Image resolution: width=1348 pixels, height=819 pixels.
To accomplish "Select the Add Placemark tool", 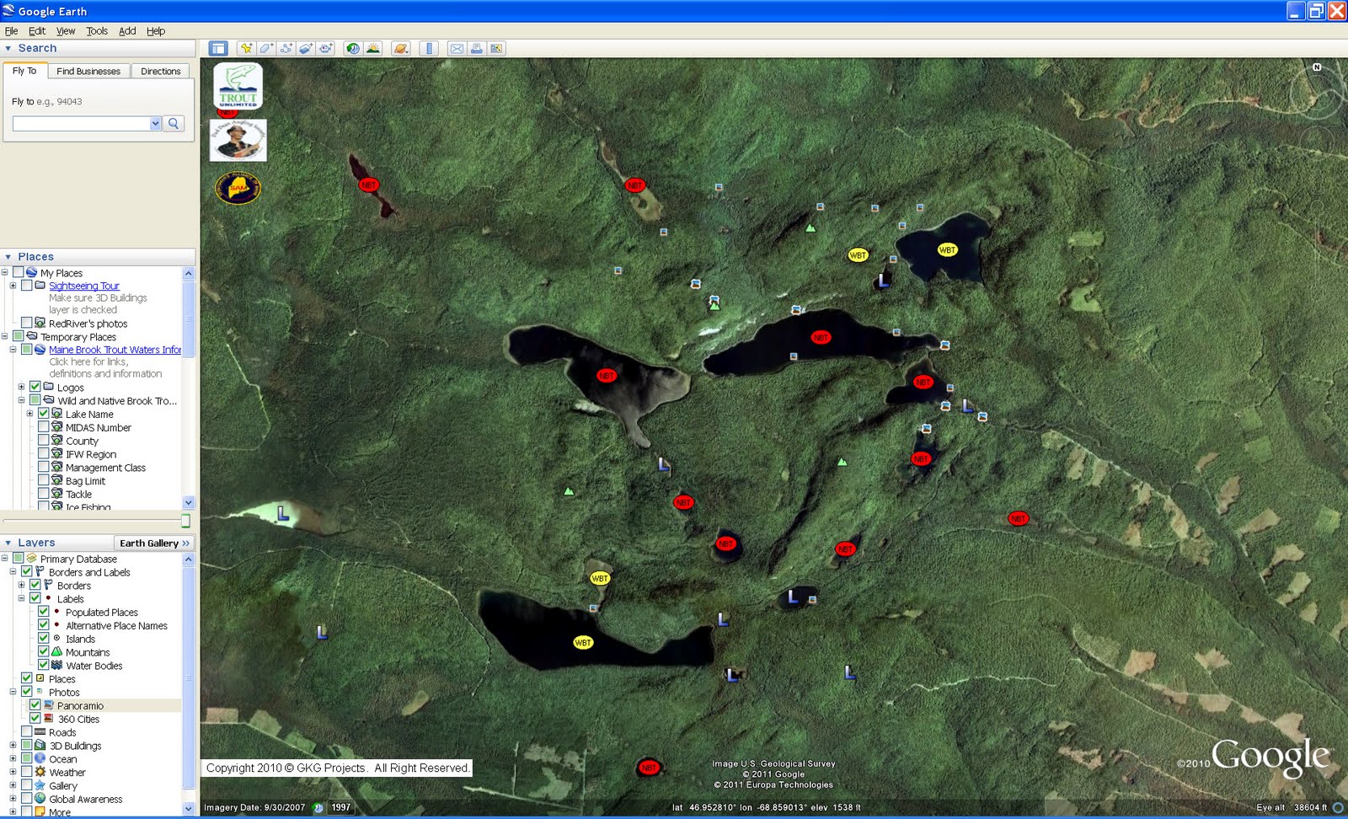I will point(245,48).
